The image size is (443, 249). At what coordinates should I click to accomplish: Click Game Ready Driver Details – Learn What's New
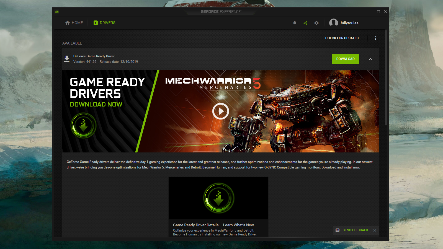pyautogui.click(x=213, y=225)
